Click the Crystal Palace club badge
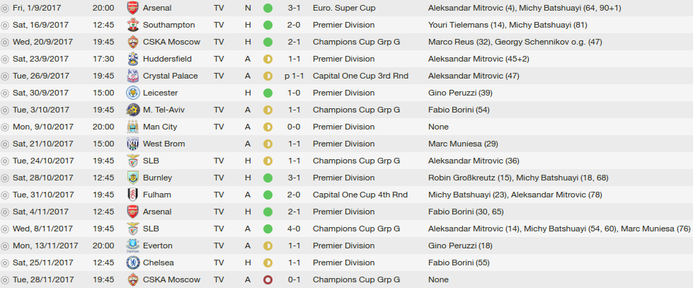 point(133,76)
